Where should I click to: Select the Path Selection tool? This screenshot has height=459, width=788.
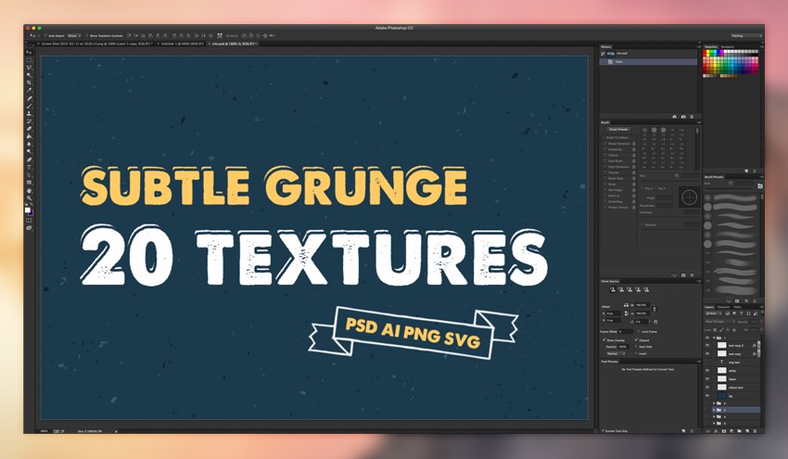[x=29, y=174]
